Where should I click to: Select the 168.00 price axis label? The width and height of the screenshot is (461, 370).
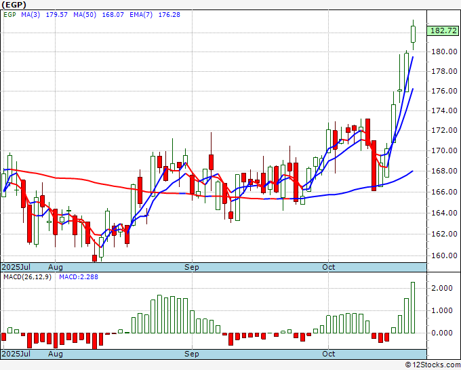[x=444, y=171]
